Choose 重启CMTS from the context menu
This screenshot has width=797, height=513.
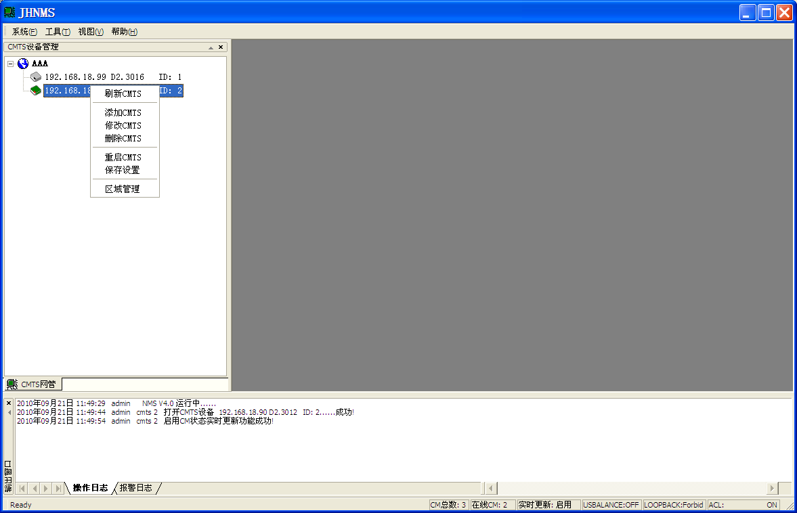click(125, 157)
